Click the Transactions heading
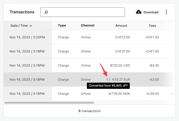Screen dimensions: 179x121 click(x=22, y=12)
